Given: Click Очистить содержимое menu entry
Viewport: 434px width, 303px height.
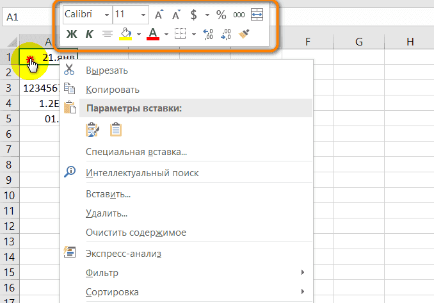Looking at the screenshot, I should (136, 233).
